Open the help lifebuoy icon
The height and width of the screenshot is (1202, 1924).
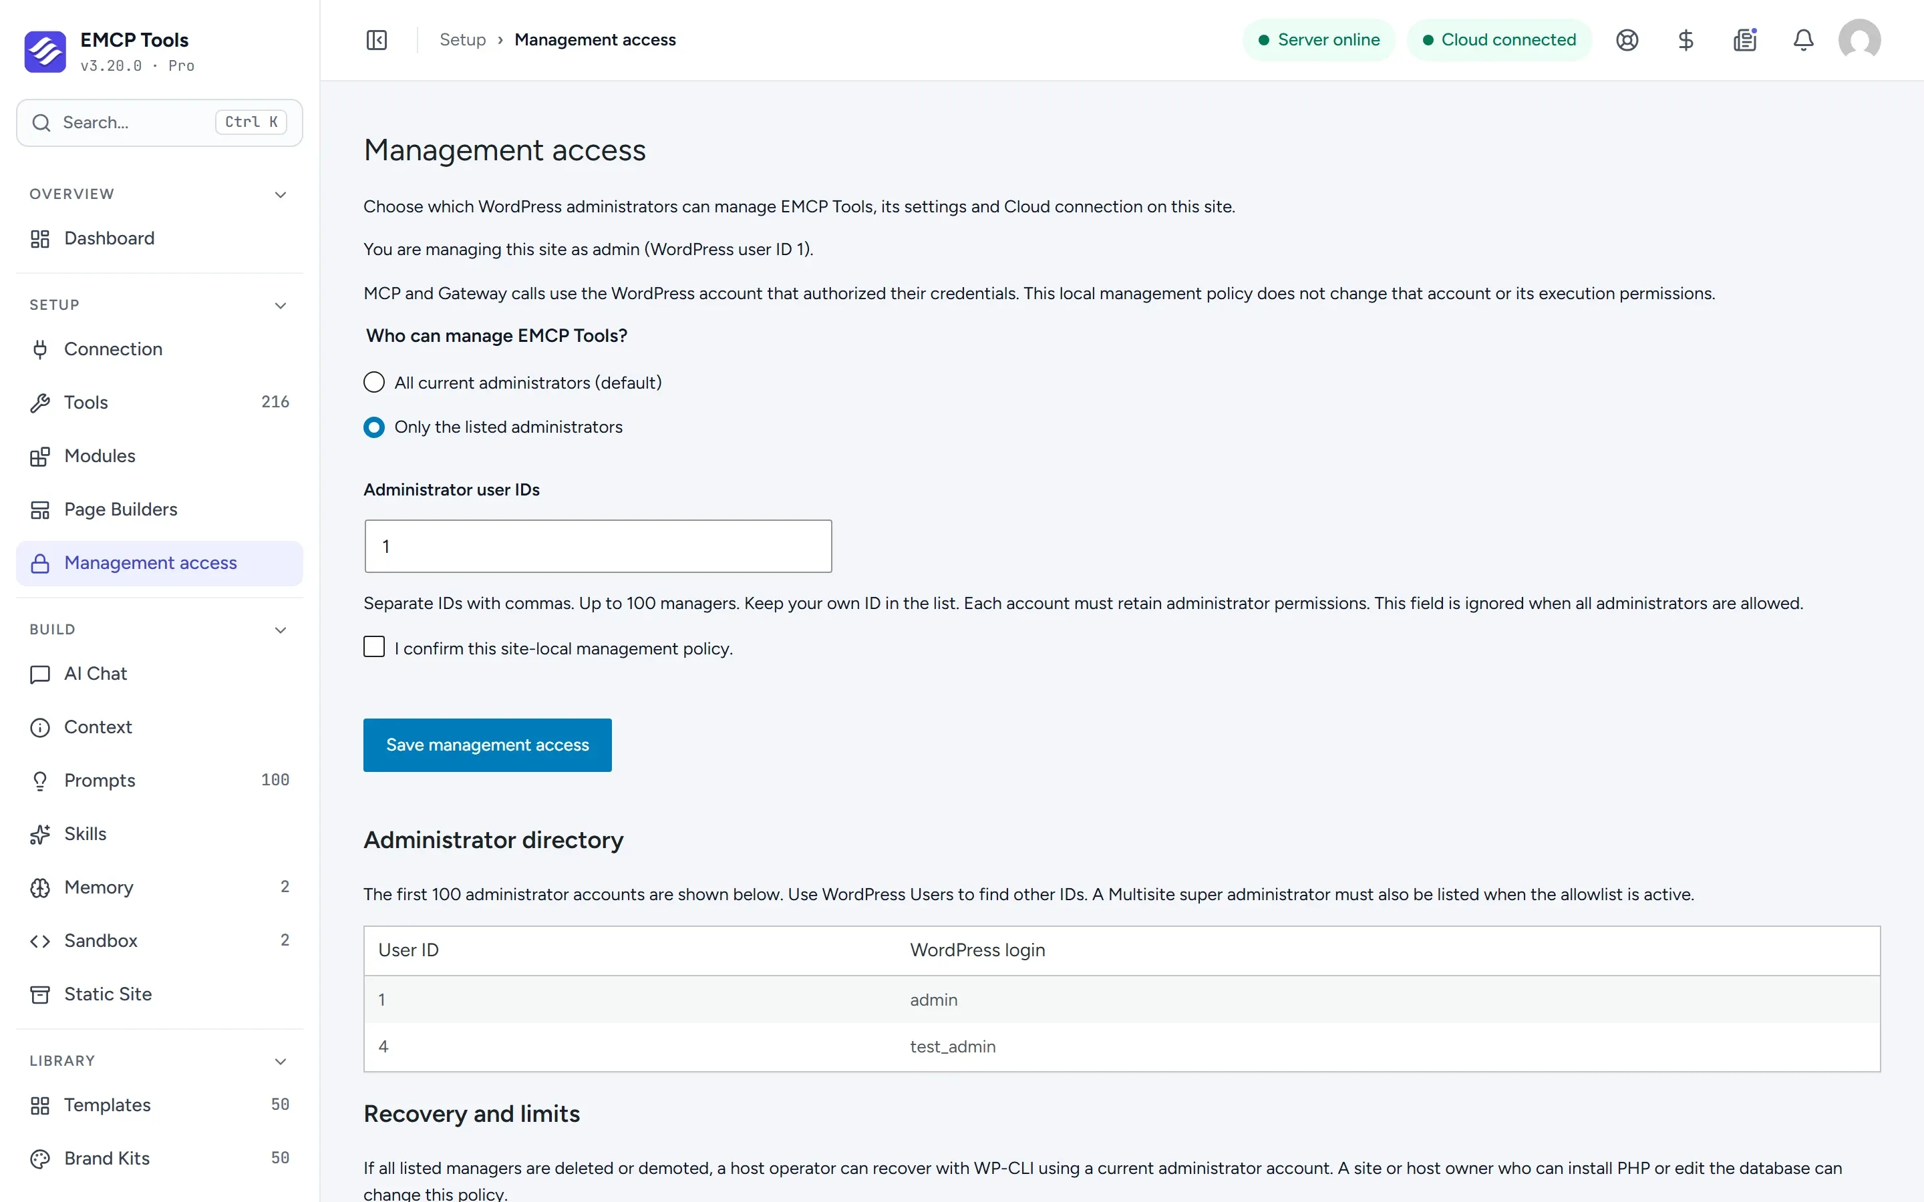click(x=1627, y=40)
